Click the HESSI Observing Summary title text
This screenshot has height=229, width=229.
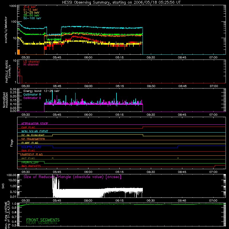point(121,3)
